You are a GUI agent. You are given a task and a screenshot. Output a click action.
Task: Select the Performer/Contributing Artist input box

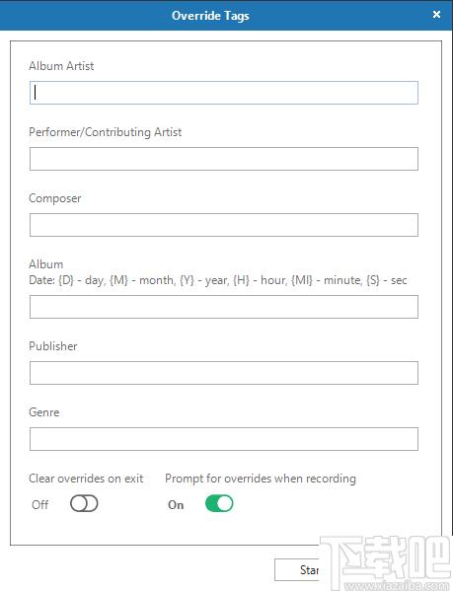coord(224,159)
